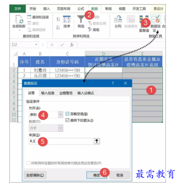Screen dimensions: 178x185
Task: Click the source range selector arrow
Action: point(97,141)
